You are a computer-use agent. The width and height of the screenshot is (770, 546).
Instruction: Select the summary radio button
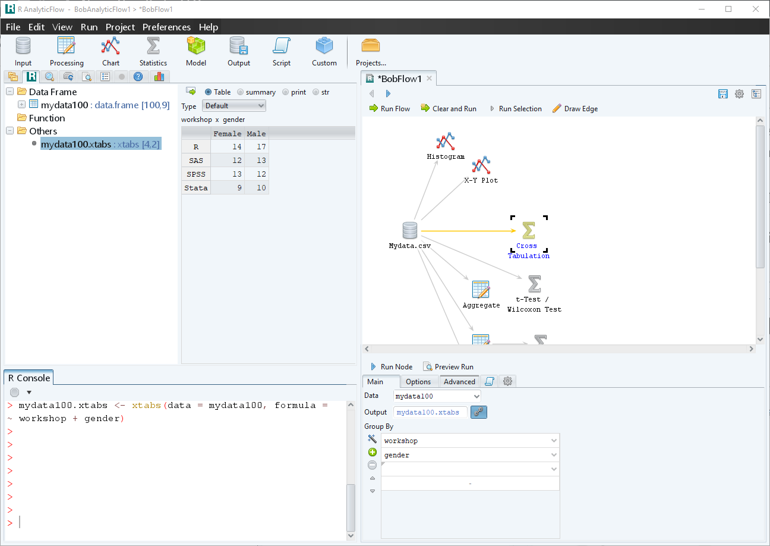click(x=241, y=92)
